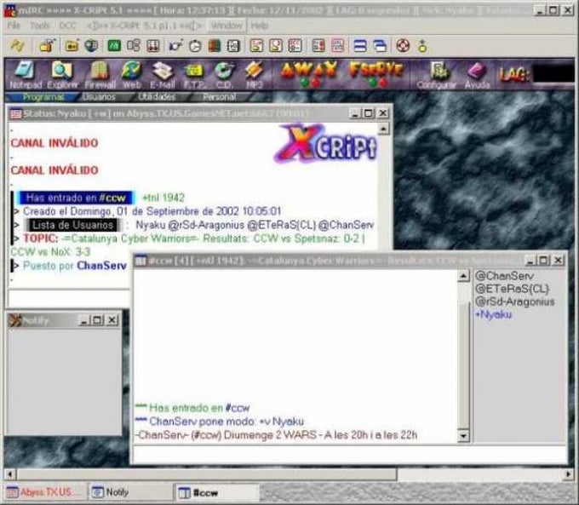
Task: Open the Firewall program icon
Action: pyautogui.click(x=100, y=75)
